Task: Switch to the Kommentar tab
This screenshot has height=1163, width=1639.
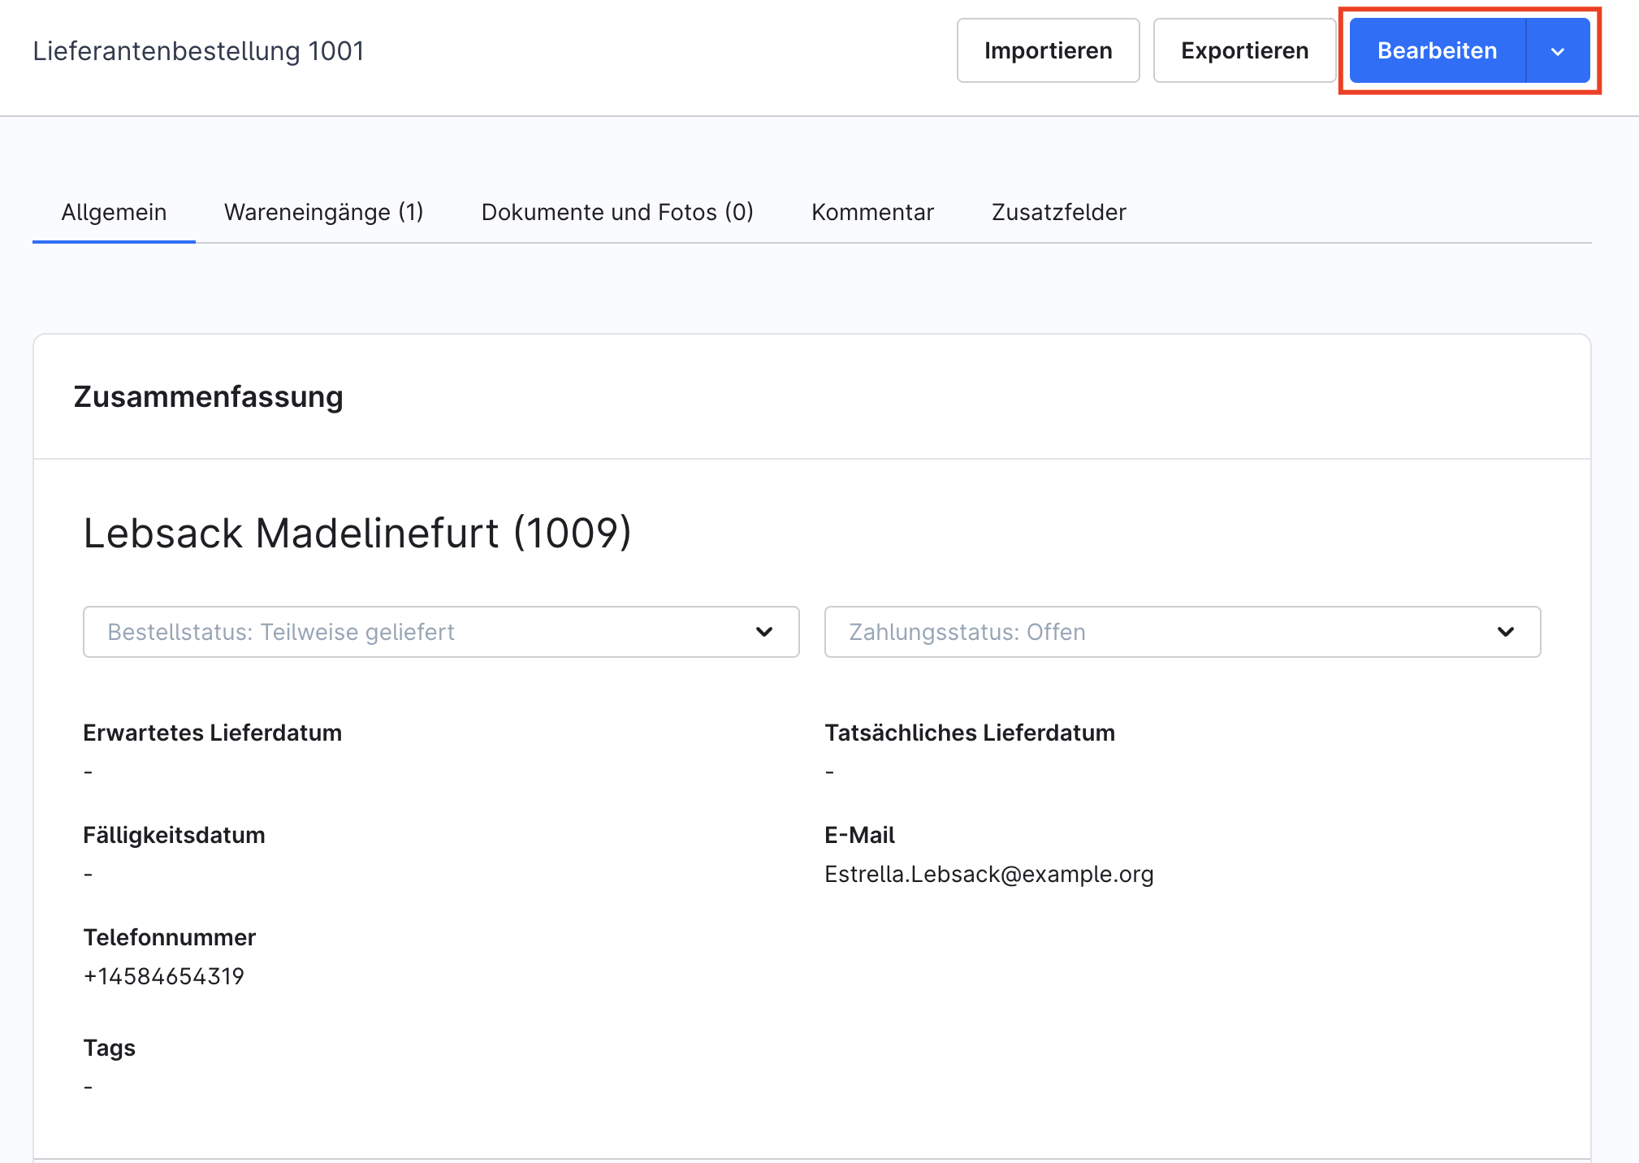Action: (x=872, y=212)
